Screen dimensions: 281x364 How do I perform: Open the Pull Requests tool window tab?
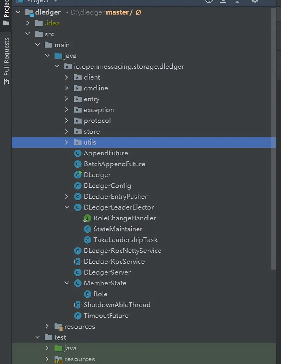[x=6, y=61]
